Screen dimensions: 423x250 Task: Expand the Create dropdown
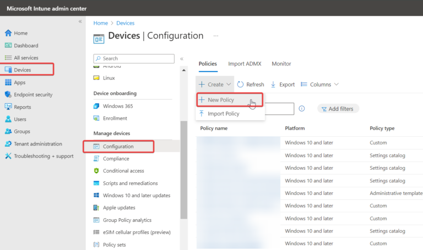tap(215, 85)
